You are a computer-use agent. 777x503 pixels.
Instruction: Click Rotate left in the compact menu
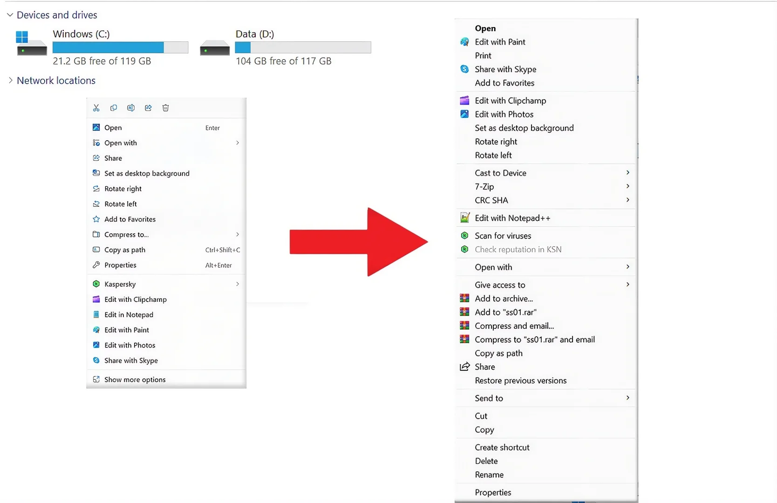(166, 204)
